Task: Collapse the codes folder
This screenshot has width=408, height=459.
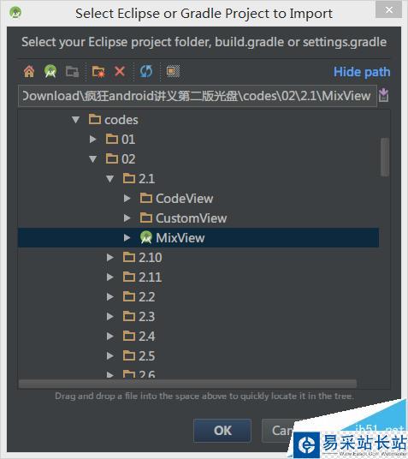Action: (76, 120)
